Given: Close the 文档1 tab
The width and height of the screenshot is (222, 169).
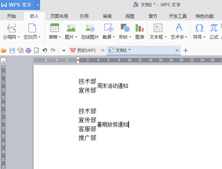Looking at the screenshot, I should pos(177,51).
